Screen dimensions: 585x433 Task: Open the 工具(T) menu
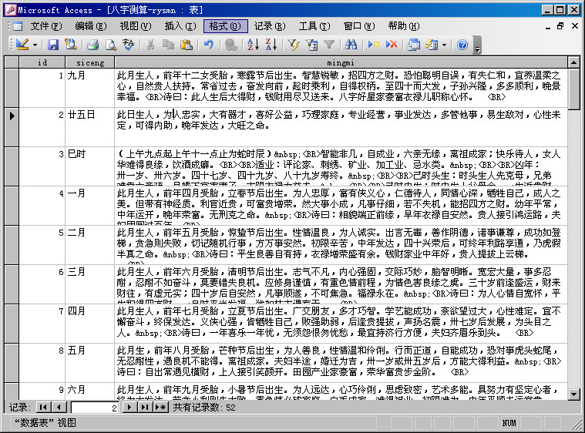point(314,26)
